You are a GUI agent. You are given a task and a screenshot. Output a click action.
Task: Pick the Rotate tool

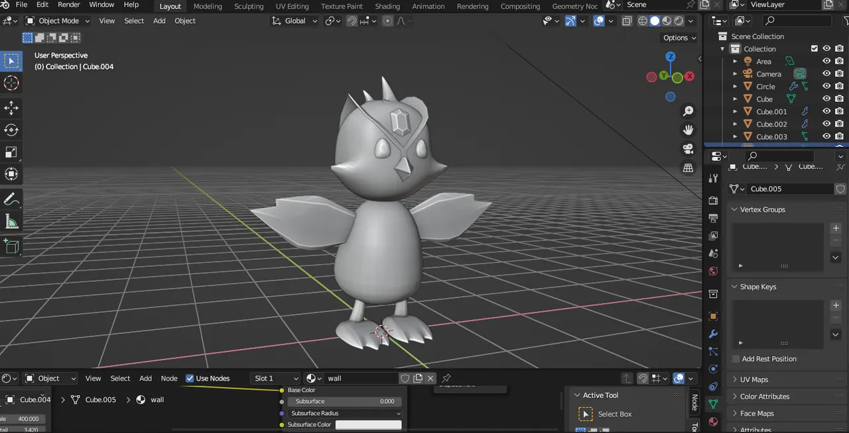[x=11, y=130]
